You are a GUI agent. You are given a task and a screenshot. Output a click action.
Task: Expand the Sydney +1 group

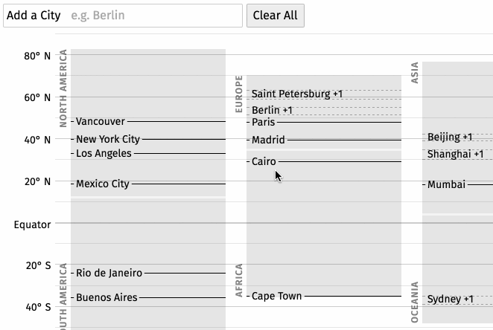tap(451, 299)
